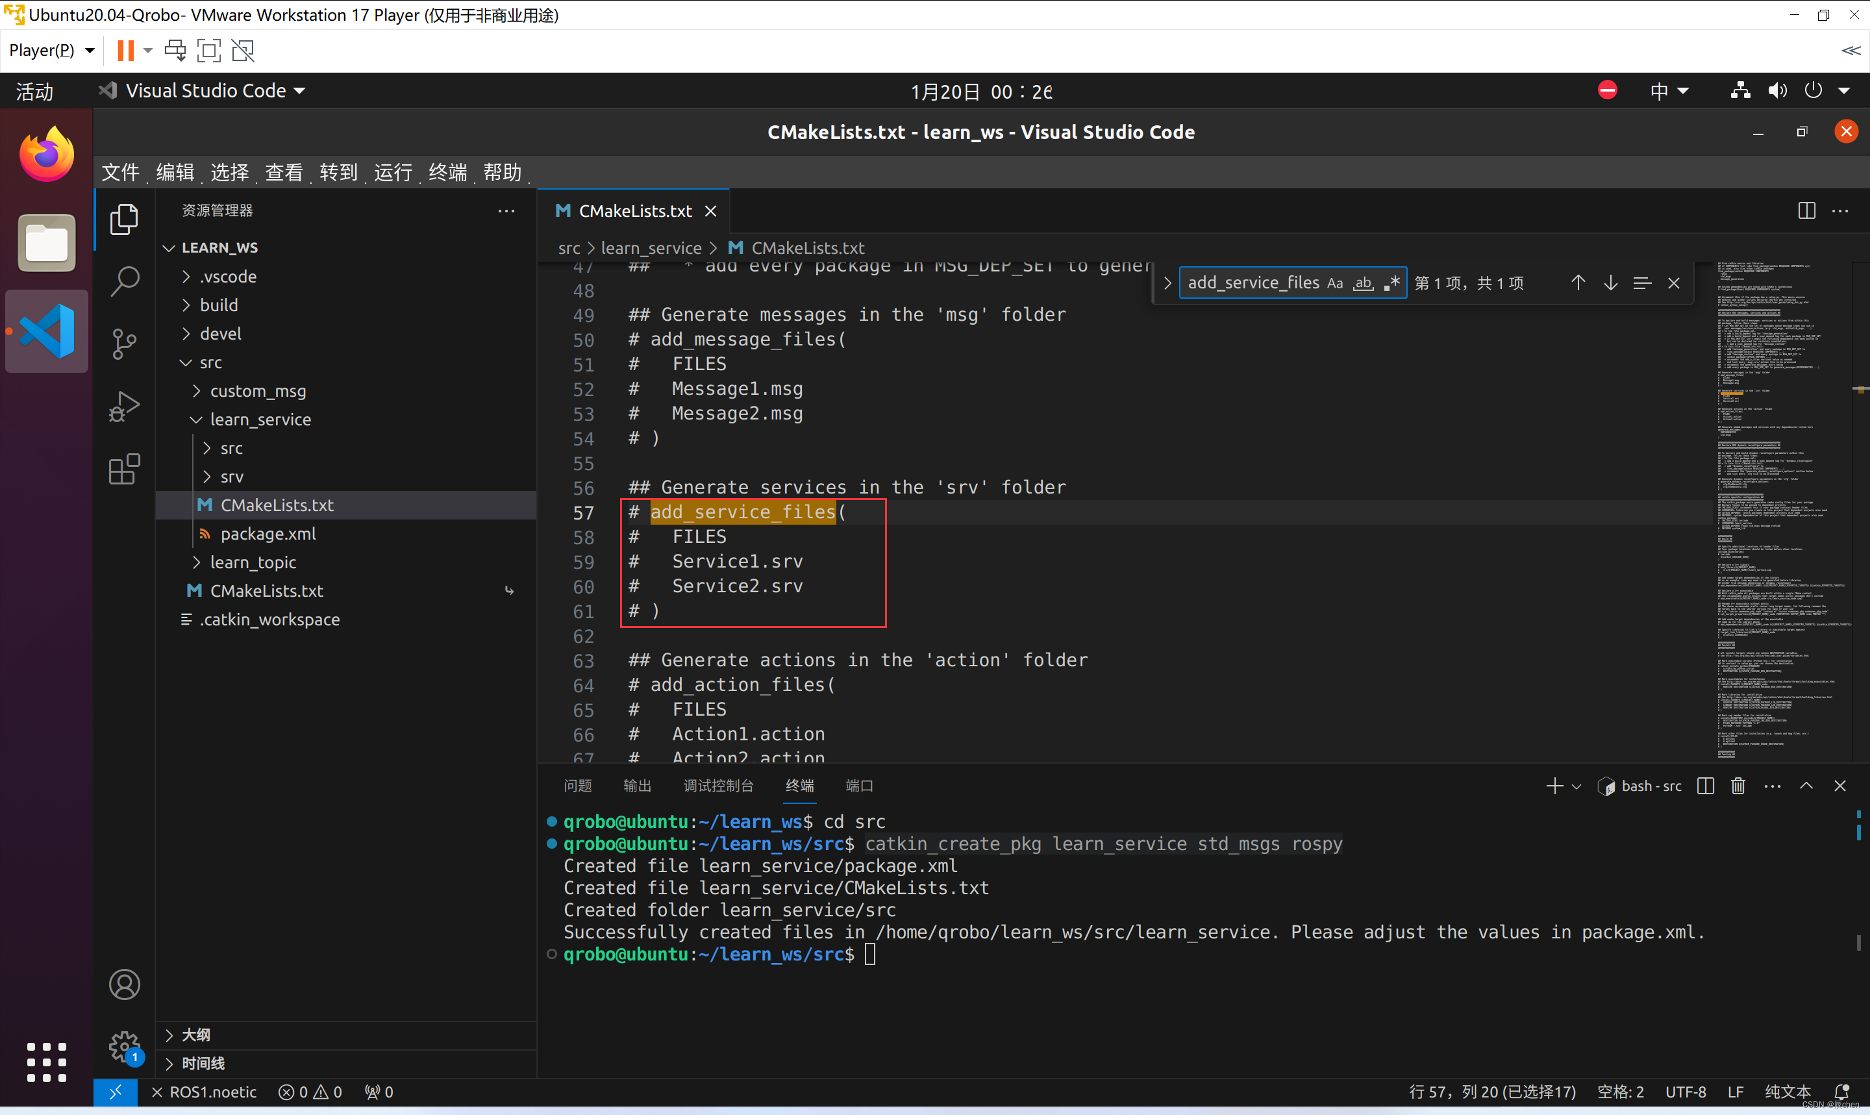This screenshot has height=1115, width=1870.
Task: Open the 文件 menu
Action: (x=120, y=173)
